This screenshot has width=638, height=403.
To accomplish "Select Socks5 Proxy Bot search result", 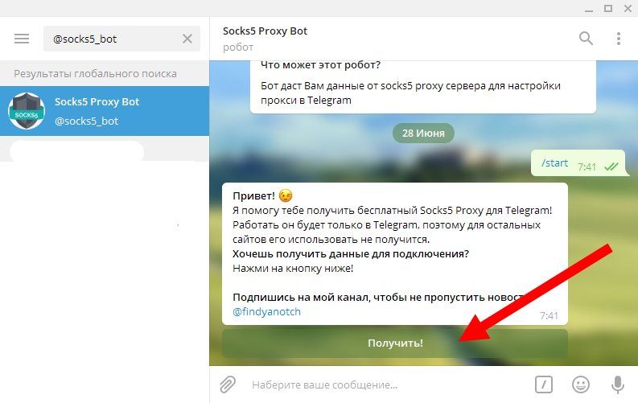I will (x=105, y=111).
